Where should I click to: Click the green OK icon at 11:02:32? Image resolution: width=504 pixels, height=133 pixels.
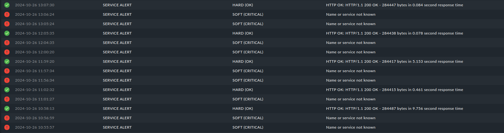point(7,90)
